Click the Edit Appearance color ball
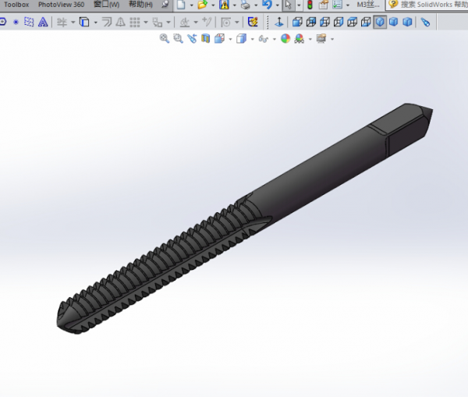 (x=285, y=38)
